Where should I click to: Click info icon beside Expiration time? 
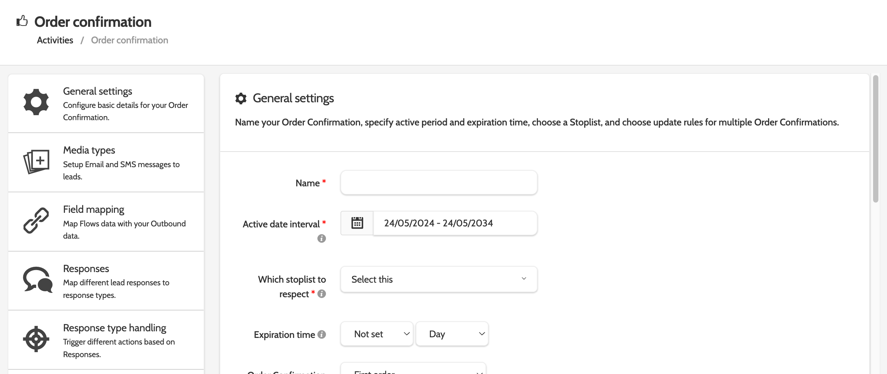coord(322,334)
